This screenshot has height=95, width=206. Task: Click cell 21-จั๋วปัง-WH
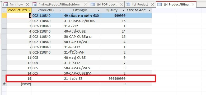(x=82, y=52)
